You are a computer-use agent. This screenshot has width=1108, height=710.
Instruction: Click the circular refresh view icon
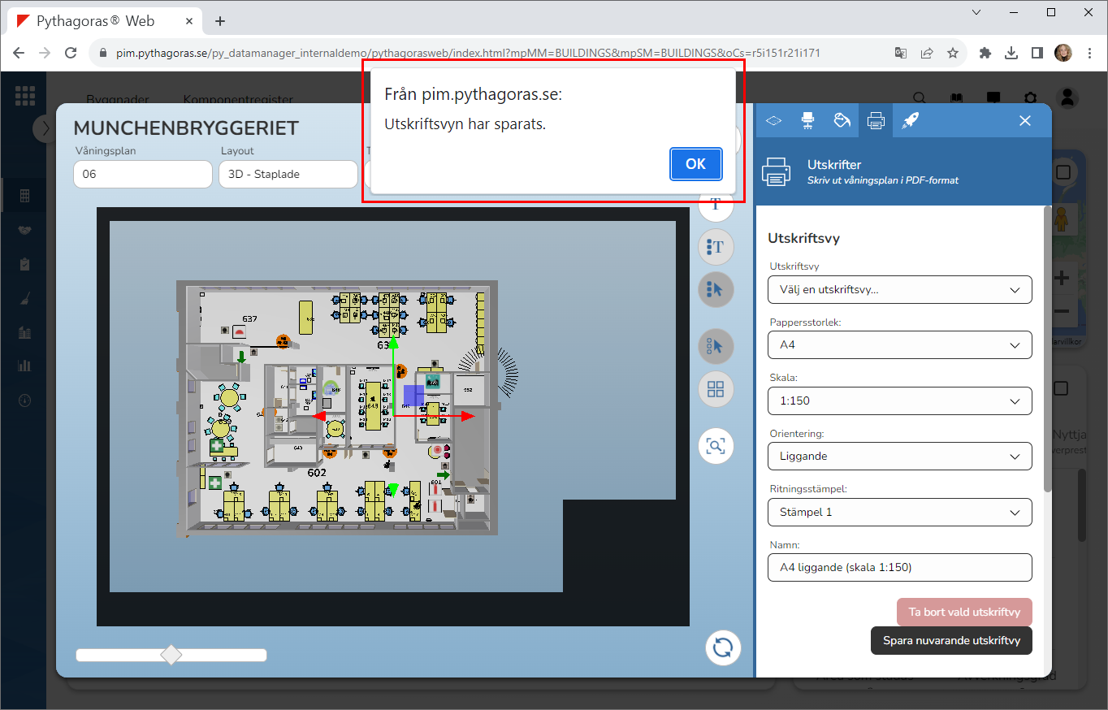[x=722, y=647]
